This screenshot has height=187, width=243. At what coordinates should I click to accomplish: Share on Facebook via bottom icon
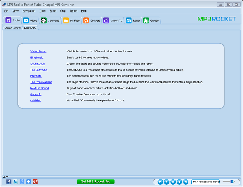click(9, 181)
